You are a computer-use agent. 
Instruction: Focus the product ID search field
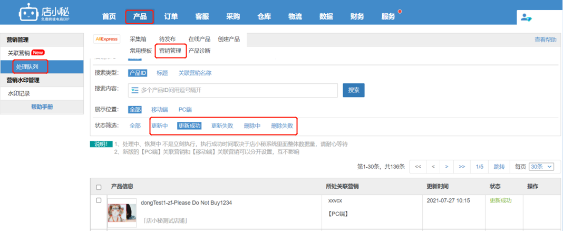pyautogui.click(x=233, y=90)
